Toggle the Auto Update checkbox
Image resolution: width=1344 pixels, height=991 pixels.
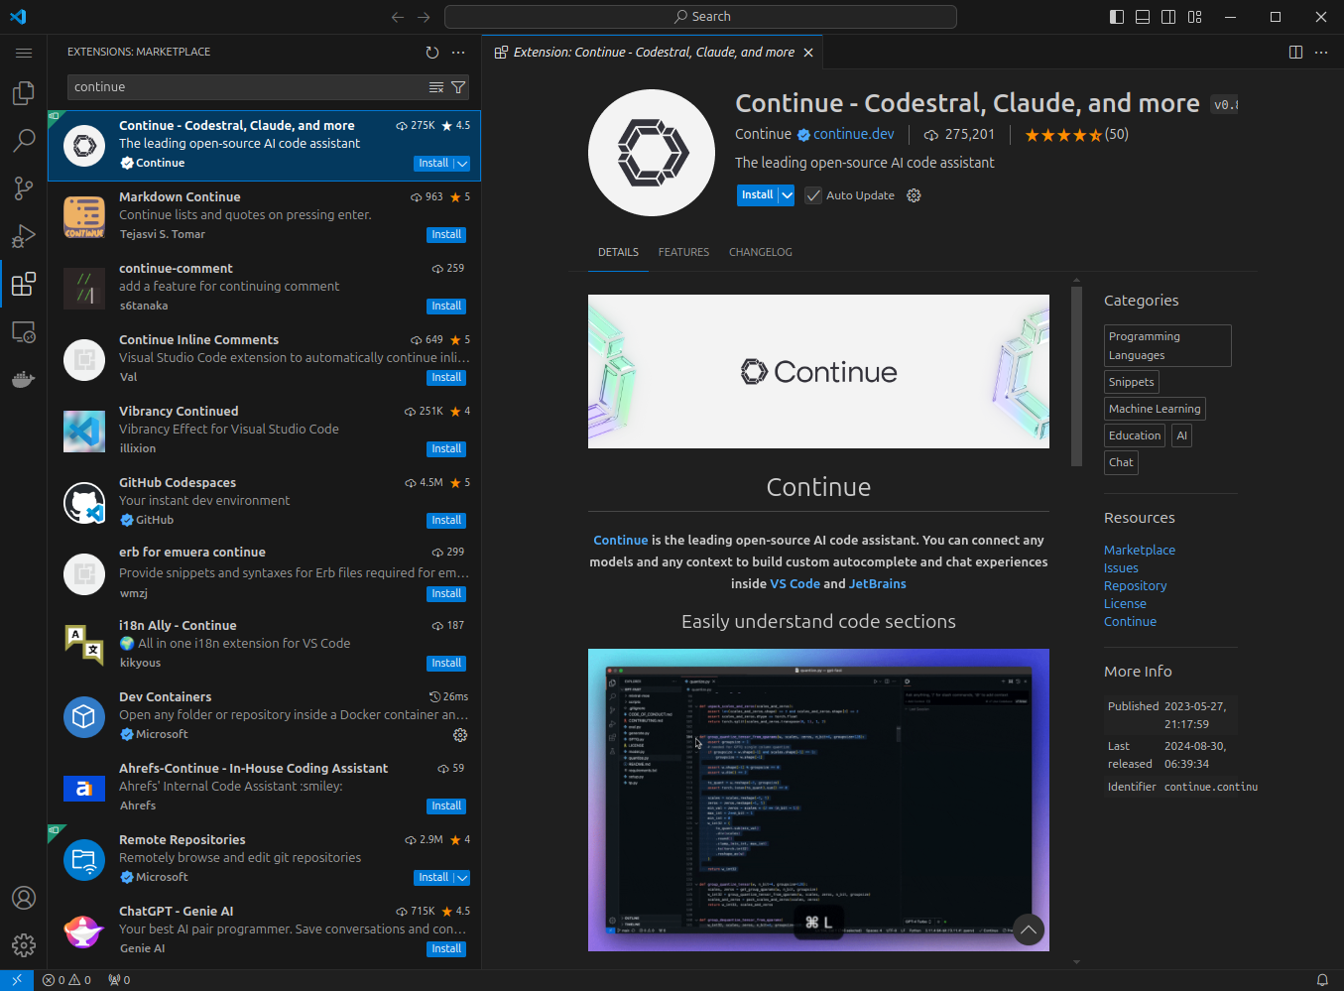(813, 195)
